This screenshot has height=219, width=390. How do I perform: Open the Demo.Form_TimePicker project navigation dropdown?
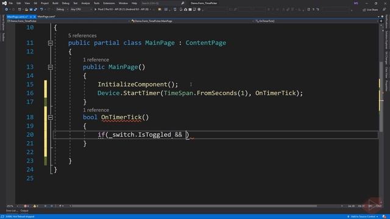[68, 21]
